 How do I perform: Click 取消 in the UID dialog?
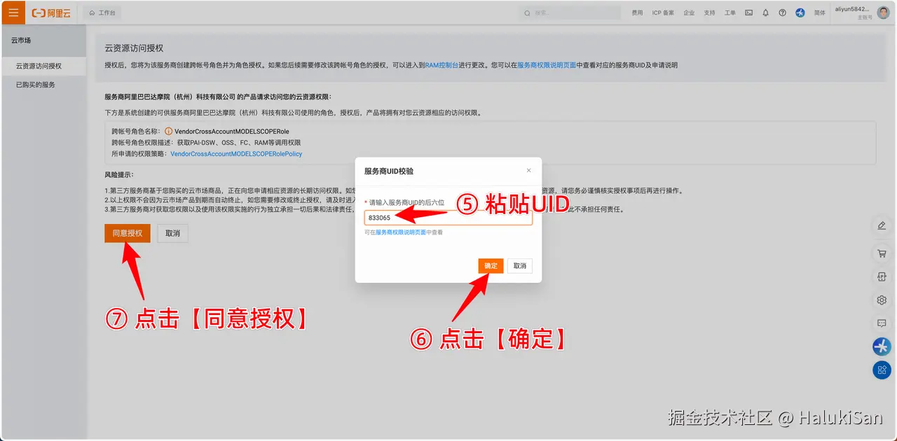coord(520,266)
